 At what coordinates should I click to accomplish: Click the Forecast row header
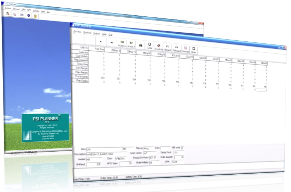80,52
